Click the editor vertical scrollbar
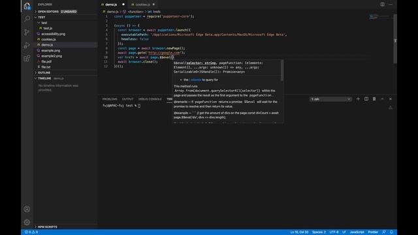This screenshot has width=418, height=235. pyautogui.click(x=395, y=39)
